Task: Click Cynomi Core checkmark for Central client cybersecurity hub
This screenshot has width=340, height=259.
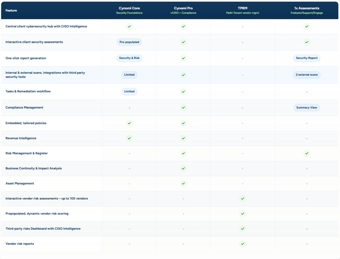Action: 129,27
